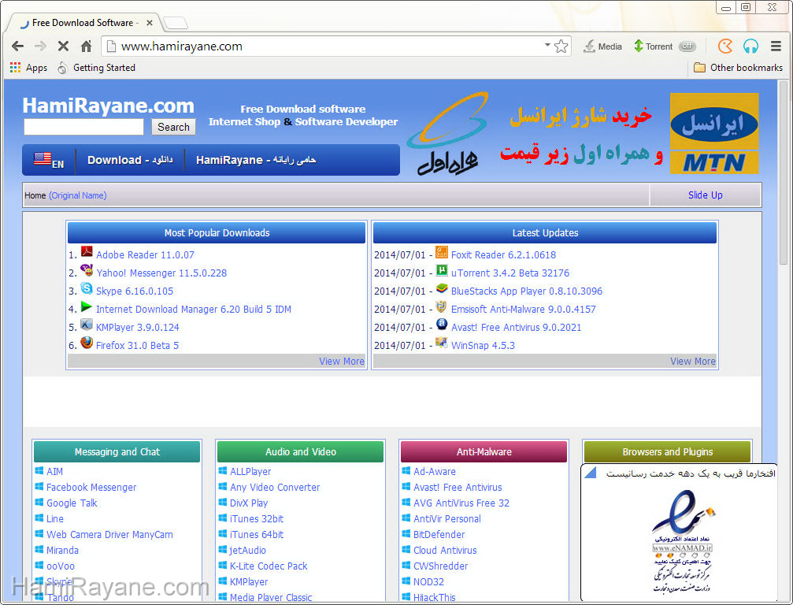The width and height of the screenshot is (793, 605).
Task: Open the Other bookmarks folder
Action: coord(739,67)
